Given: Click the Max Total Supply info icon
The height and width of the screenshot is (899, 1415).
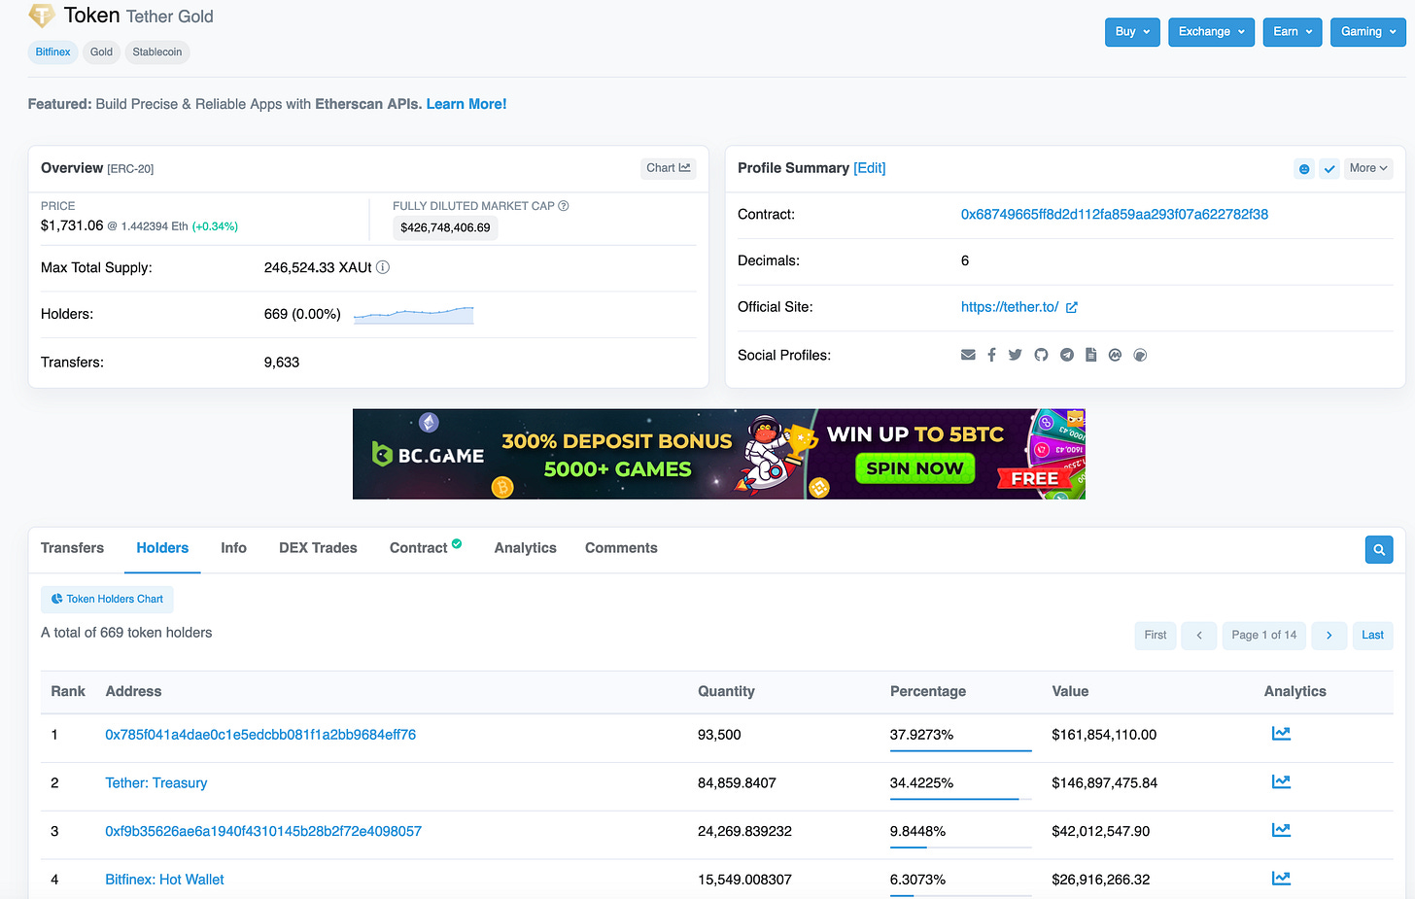Looking at the screenshot, I should pyautogui.click(x=383, y=267).
